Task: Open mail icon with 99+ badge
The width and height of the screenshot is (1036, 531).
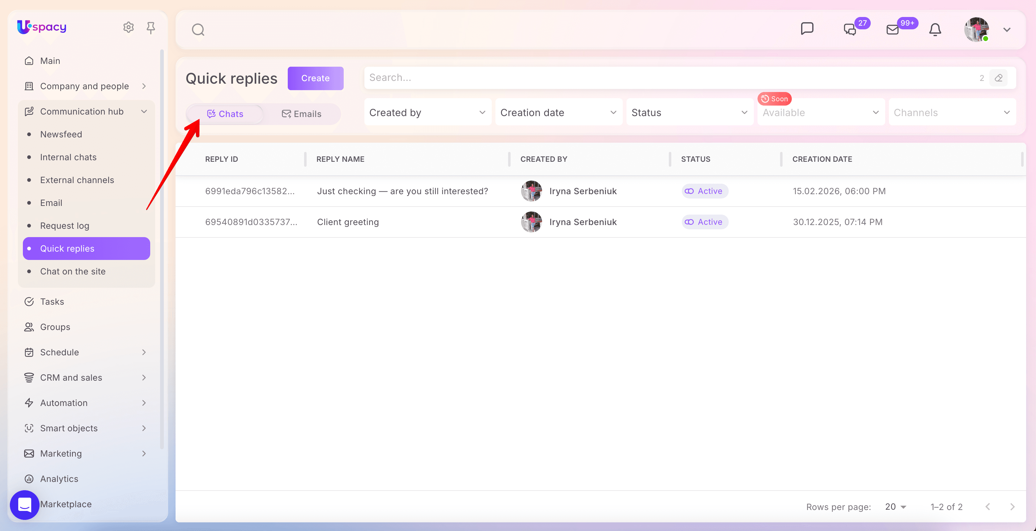Action: tap(892, 30)
